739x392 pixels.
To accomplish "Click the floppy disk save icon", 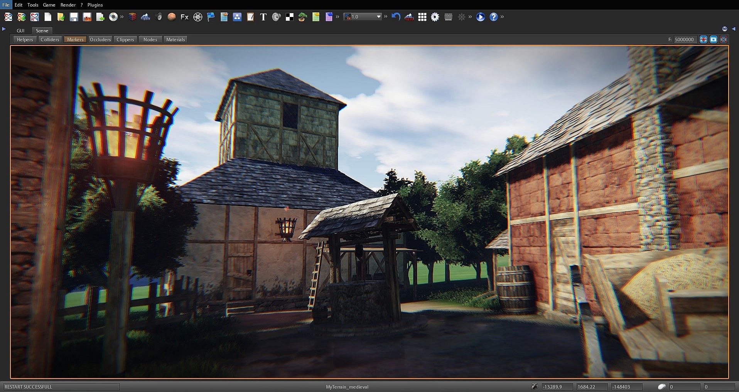I will point(74,17).
